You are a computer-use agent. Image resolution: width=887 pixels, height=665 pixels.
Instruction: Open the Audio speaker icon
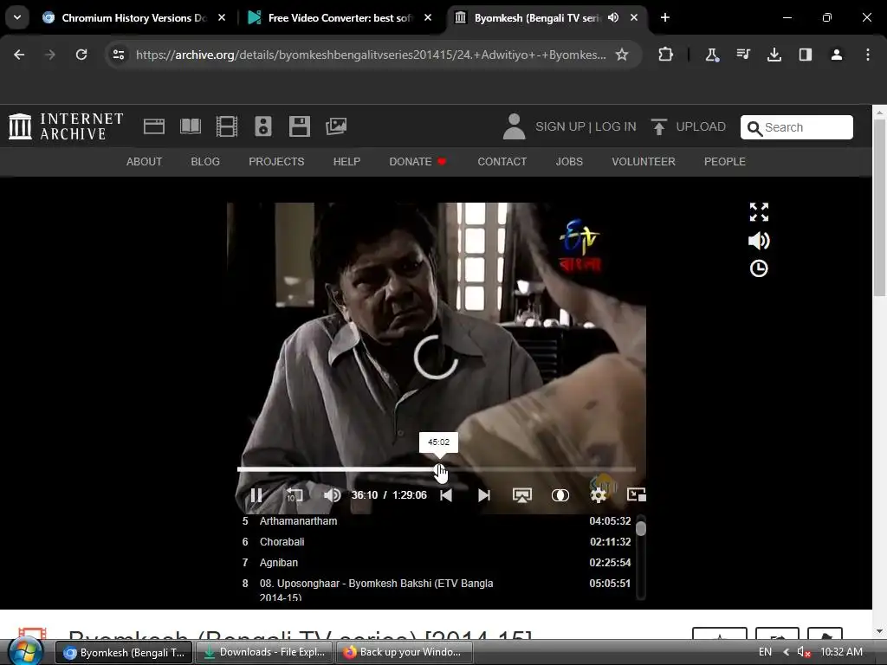click(263, 126)
